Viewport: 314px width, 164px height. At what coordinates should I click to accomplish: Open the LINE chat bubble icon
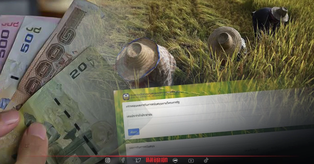(175, 160)
